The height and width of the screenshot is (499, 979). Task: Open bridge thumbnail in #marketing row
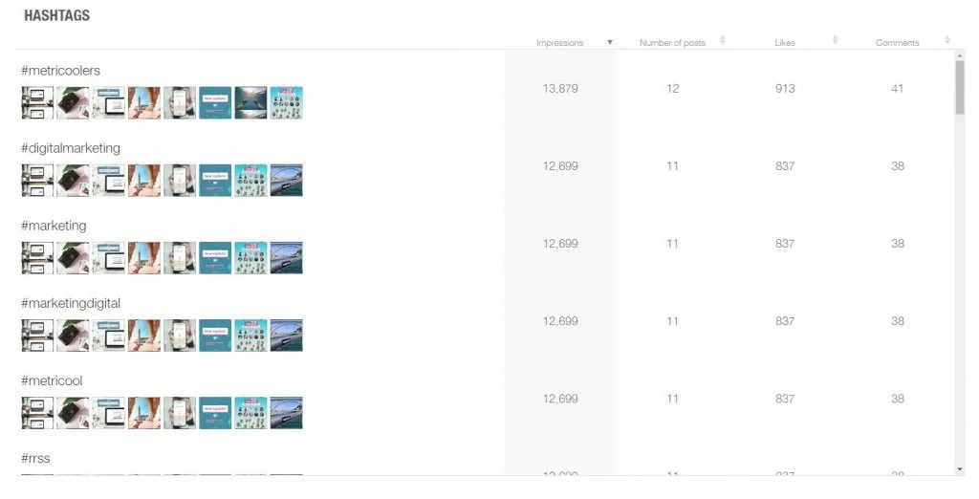[287, 257]
